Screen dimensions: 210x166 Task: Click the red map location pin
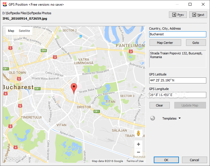(74, 89)
